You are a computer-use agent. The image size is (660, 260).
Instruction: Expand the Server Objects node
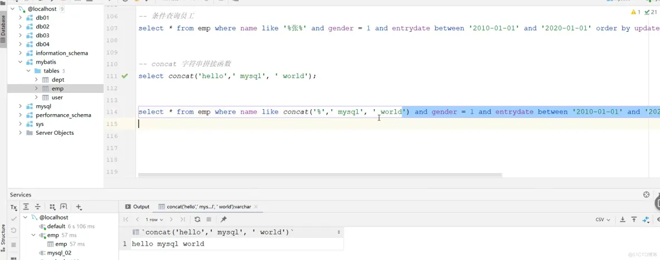20,133
